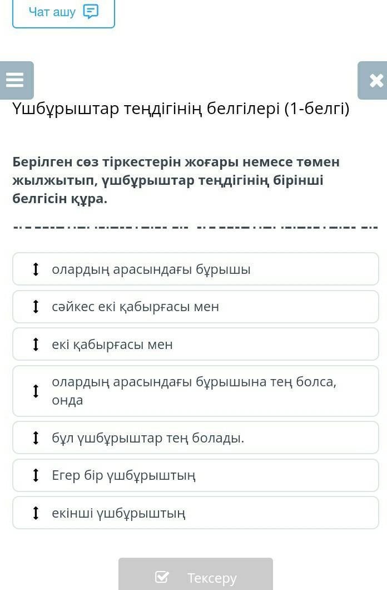Click reorder arrow beside бұрышына тең болса, онда
Viewport: 387px width, 590px height.
[36, 391]
